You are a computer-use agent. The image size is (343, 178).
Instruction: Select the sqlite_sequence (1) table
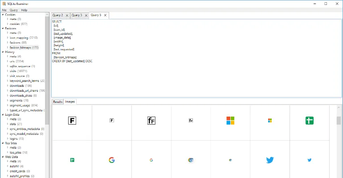click(22, 66)
